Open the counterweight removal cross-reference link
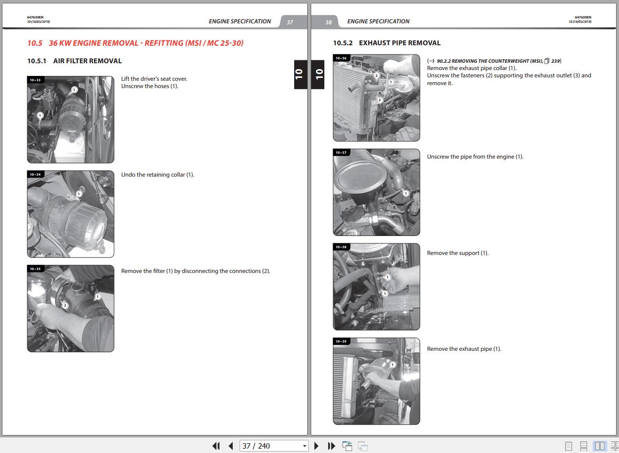 [x=494, y=61]
